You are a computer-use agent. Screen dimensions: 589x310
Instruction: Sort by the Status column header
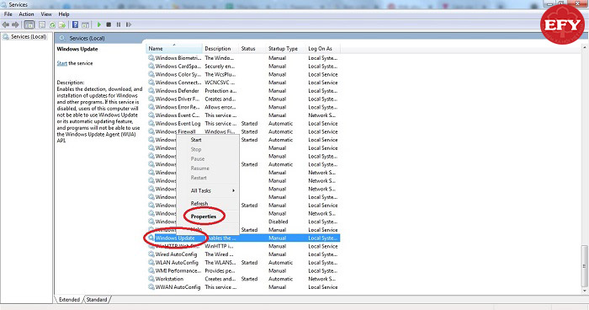tap(252, 49)
